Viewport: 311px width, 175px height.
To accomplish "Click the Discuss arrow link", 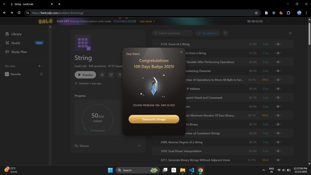I will [139, 146].
